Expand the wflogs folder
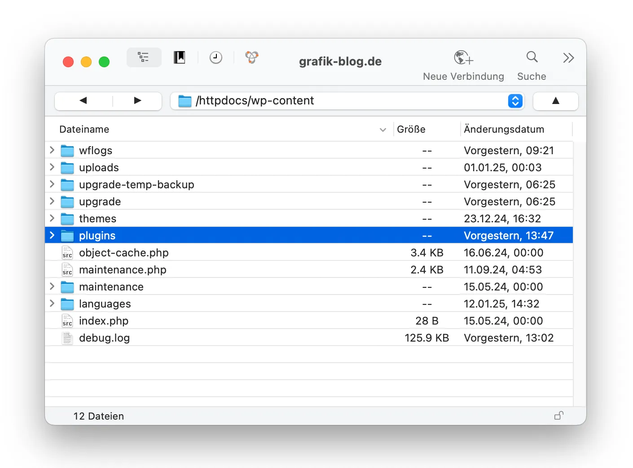The width and height of the screenshot is (633, 468). click(52, 150)
